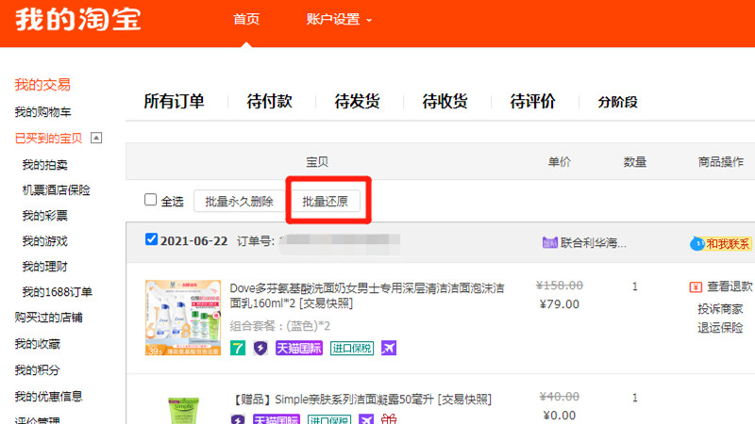The height and width of the screenshot is (424, 755).
Task: Open 我的彩票 sidebar link
Action: click(44, 216)
